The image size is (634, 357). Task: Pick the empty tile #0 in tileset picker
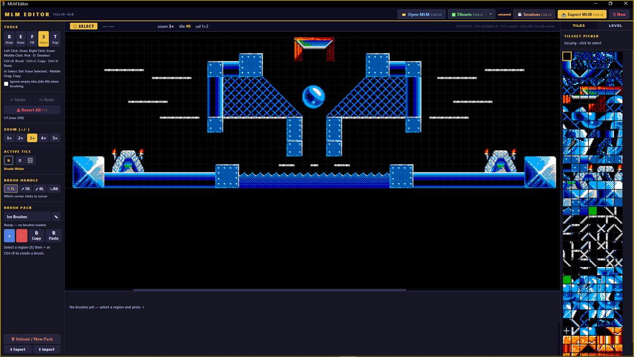click(x=566, y=56)
